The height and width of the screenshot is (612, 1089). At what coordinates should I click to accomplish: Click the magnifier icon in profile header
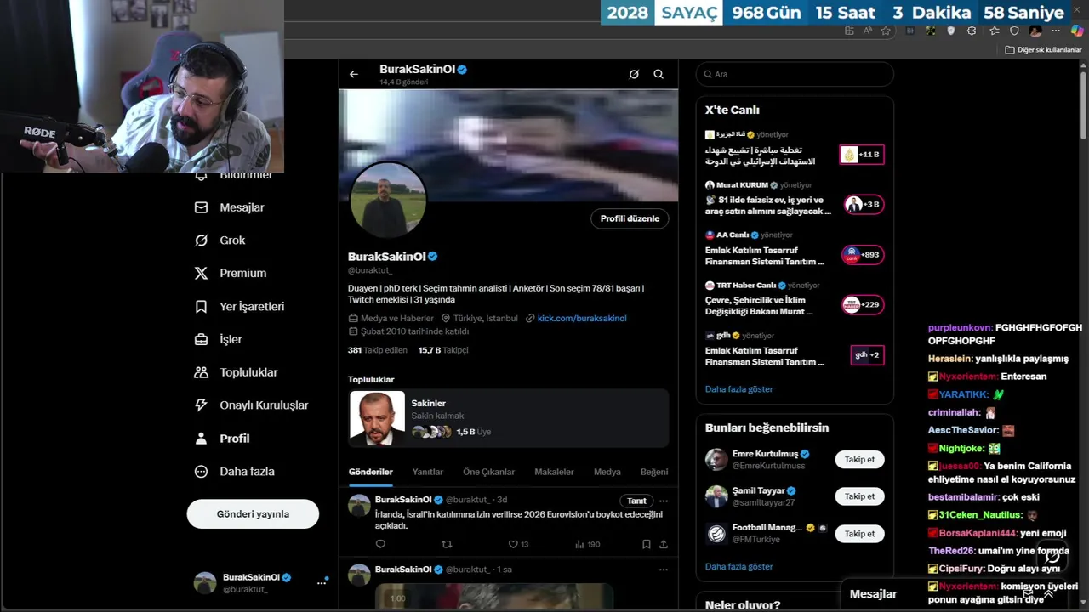(x=659, y=74)
